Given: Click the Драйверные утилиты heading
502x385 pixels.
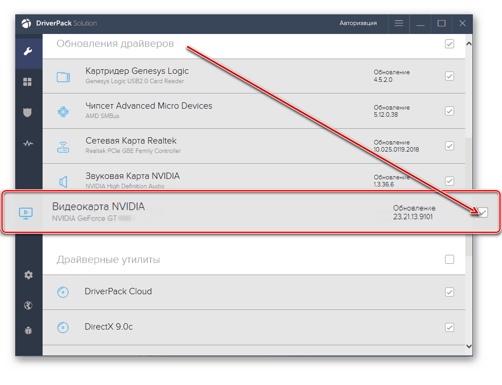Looking at the screenshot, I should point(108,259).
